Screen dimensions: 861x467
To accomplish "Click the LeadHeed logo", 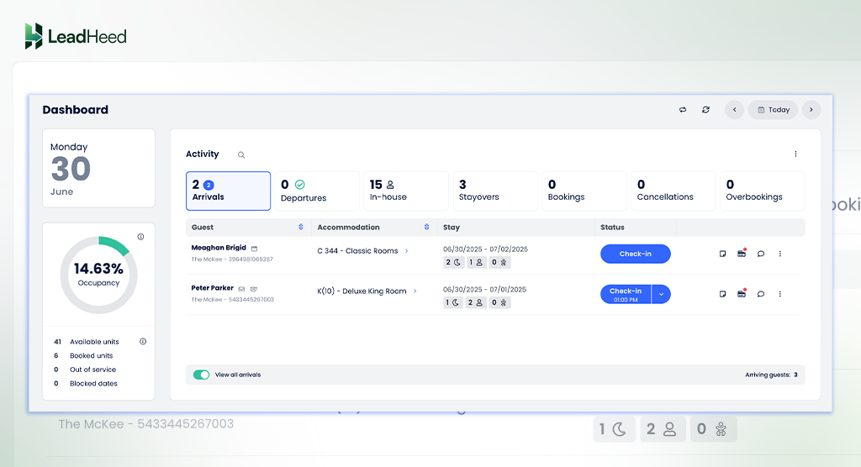I will (76, 36).
